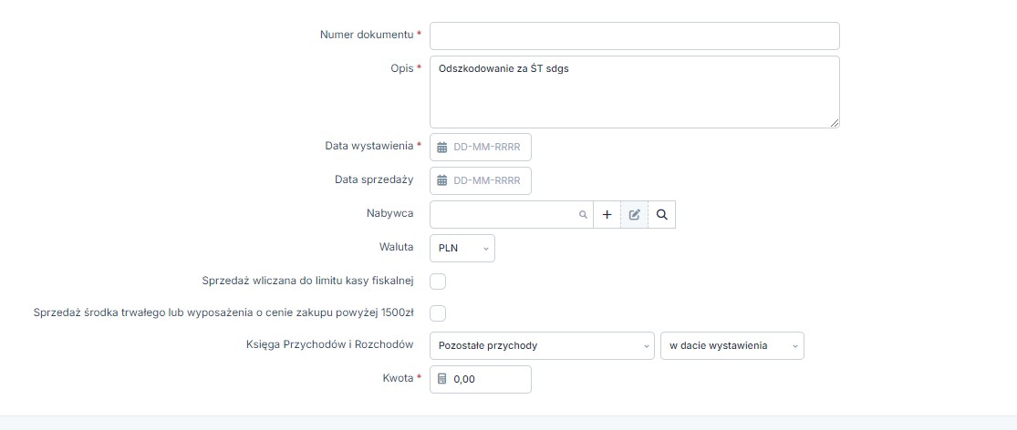Click the calendar icon in Data sprzedaży
The image size is (1017, 430).
[442, 180]
